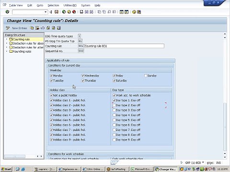Click the main vertical scrollbar thumb

coord(225,127)
